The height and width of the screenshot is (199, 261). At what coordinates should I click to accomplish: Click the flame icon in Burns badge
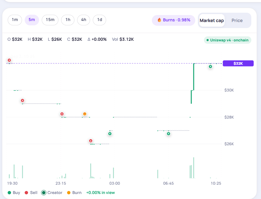coord(159,20)
